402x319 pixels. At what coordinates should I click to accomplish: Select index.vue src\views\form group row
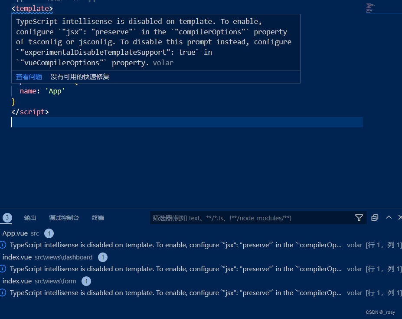tap(201, 281)
